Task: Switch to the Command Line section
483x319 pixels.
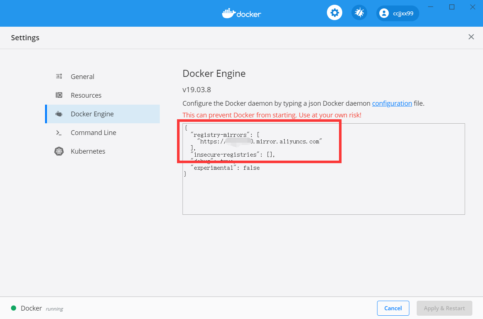Action: pyautogui.click(x=93, y=132)
